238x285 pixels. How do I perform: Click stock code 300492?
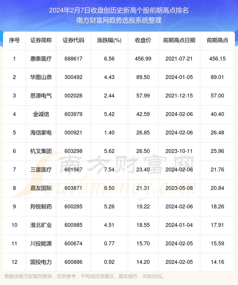73,77
